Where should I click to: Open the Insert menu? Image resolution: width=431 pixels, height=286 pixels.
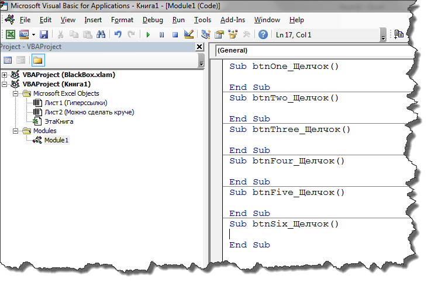93,20
